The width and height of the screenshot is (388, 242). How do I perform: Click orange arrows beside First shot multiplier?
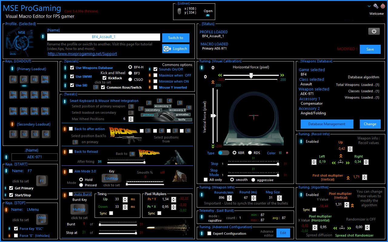tap(348, 178)
